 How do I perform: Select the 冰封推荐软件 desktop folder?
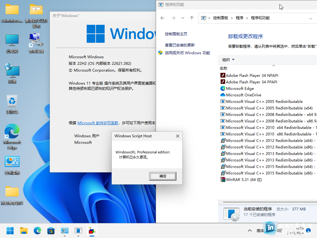click(x=12, y=195)
